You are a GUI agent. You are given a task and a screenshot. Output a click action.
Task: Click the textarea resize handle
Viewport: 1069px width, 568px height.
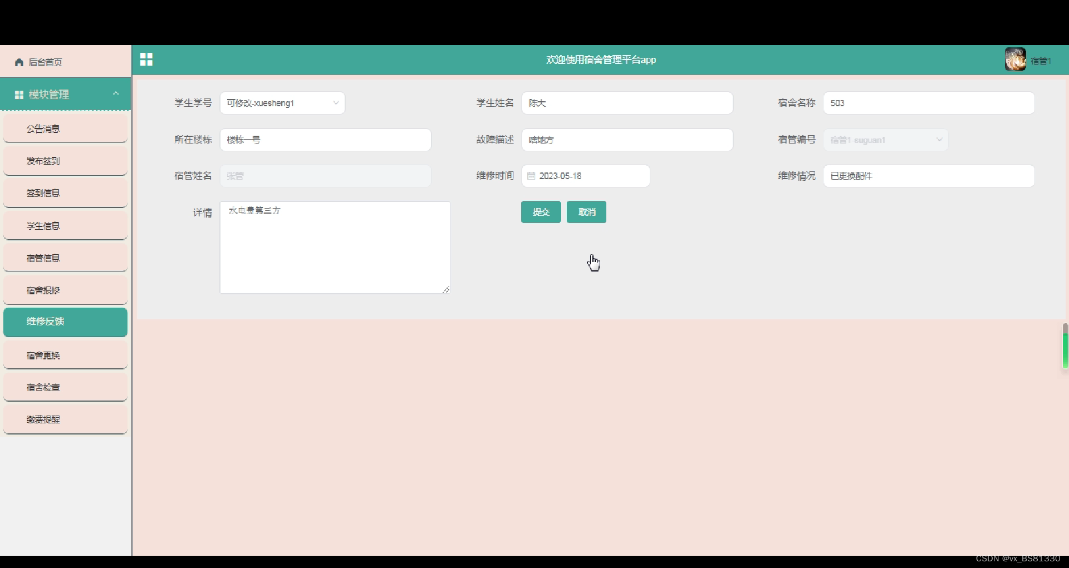pos(446,290)
